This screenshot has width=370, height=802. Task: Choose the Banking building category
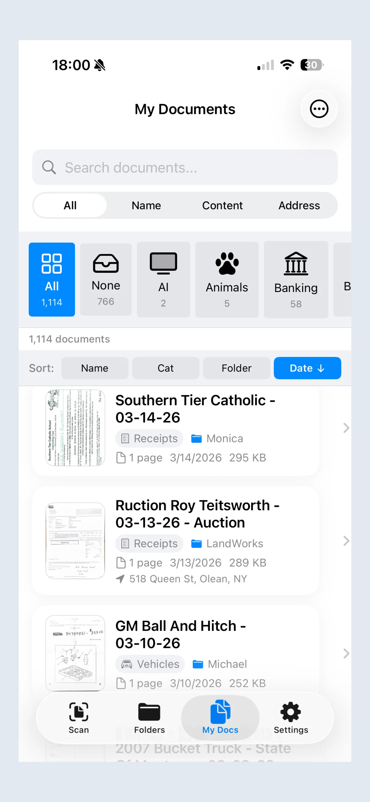296,279
